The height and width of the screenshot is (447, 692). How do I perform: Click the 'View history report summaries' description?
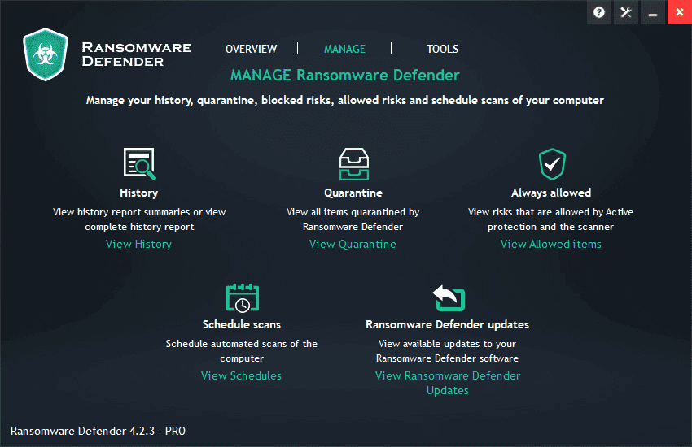coord(139,219)
